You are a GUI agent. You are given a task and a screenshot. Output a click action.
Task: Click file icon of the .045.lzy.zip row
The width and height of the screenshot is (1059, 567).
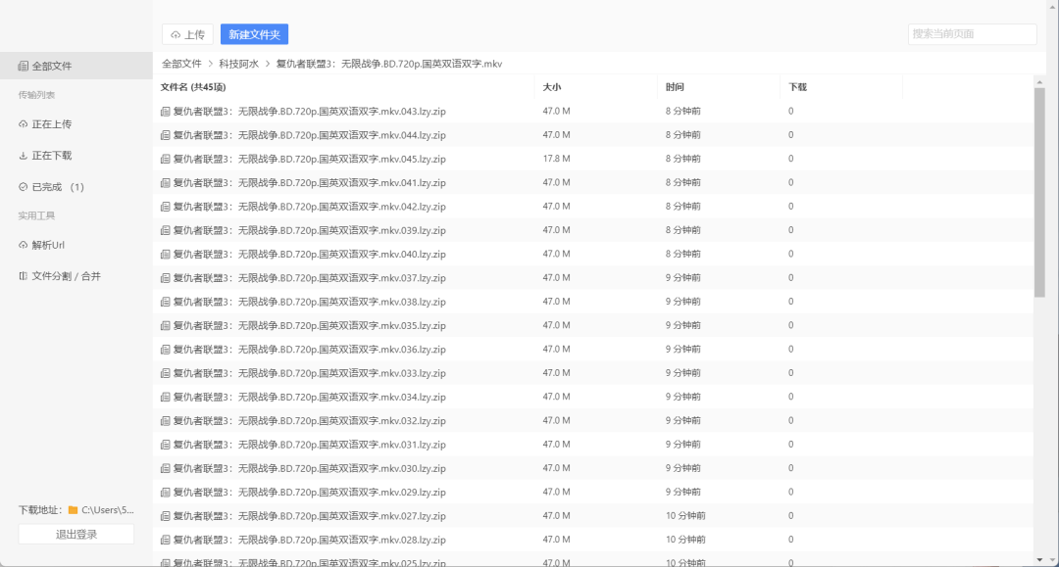pyautogui.click(x=165, y=159)
